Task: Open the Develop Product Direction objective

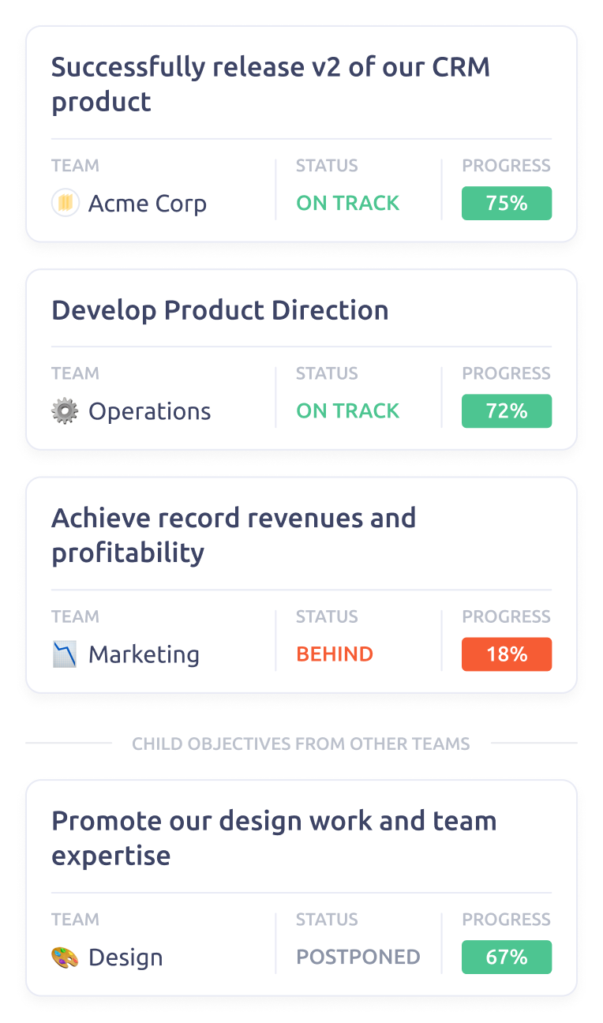Action: tap(220, 310)
